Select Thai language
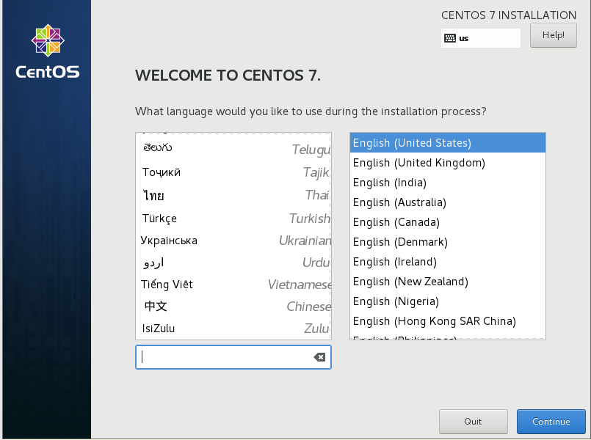Viewport: 591px width, 440px height. tap(233, 195)
